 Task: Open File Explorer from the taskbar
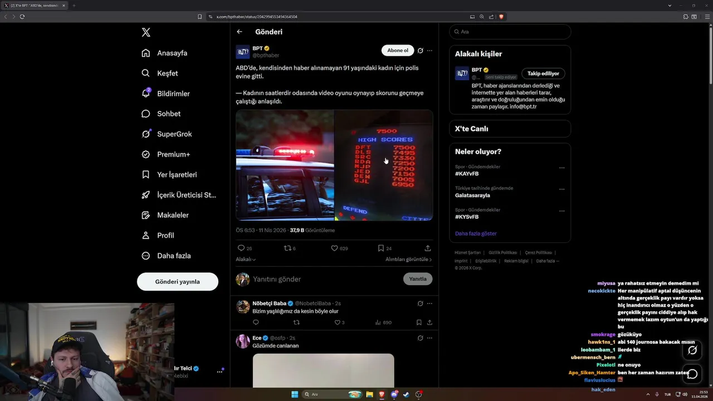(x=369, y=394)
